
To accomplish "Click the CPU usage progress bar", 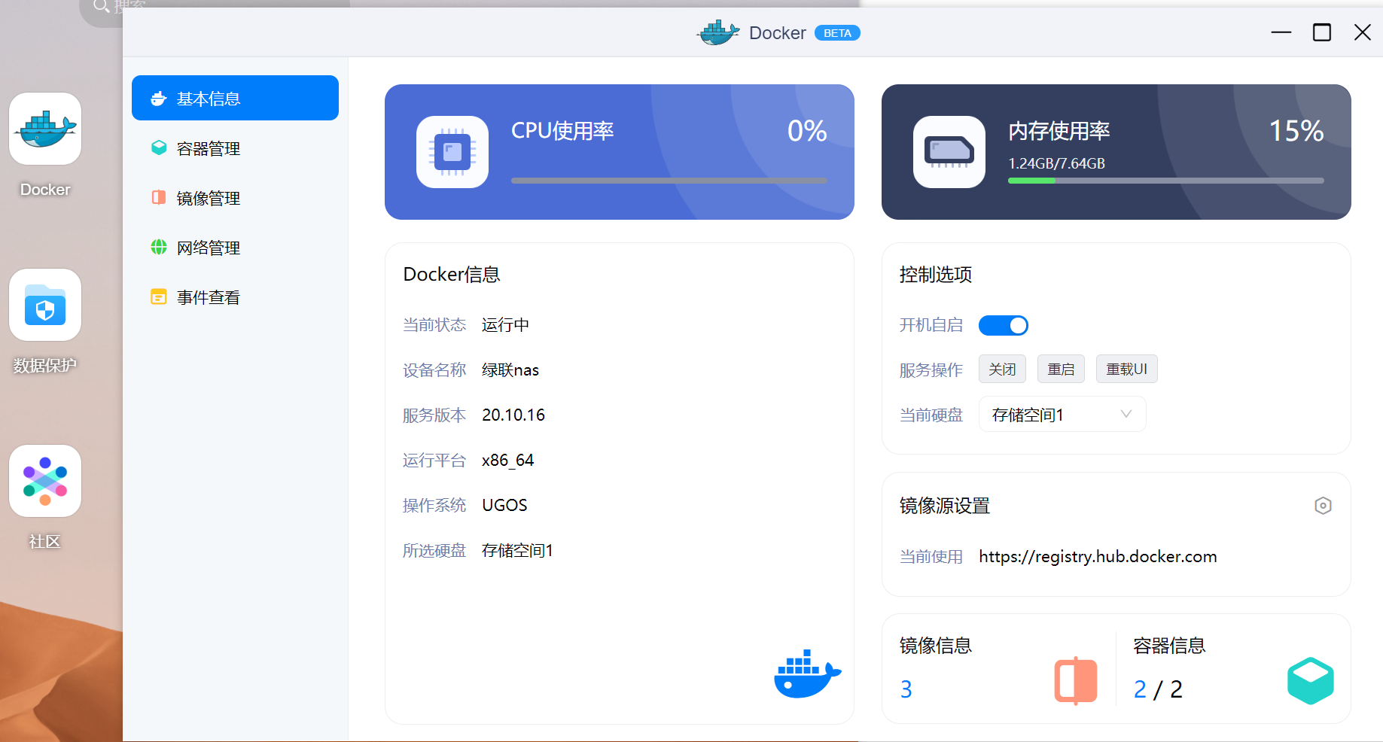I will 669,181.
